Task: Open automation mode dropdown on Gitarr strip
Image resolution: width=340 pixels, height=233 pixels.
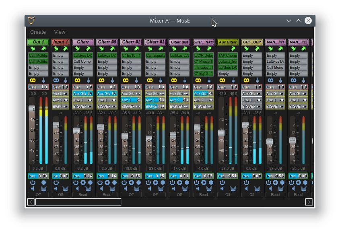Action: (x=83, y=194)
